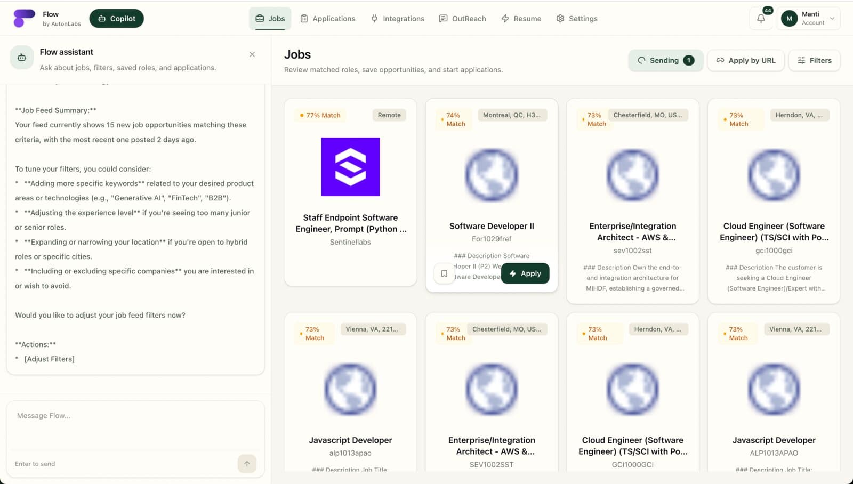Go to the Integrations tab
Image resolution: width=853 pixels, height=484 pixels.
[398, 18]
